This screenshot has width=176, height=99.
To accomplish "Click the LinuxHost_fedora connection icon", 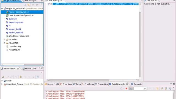I will pos(5,84).
